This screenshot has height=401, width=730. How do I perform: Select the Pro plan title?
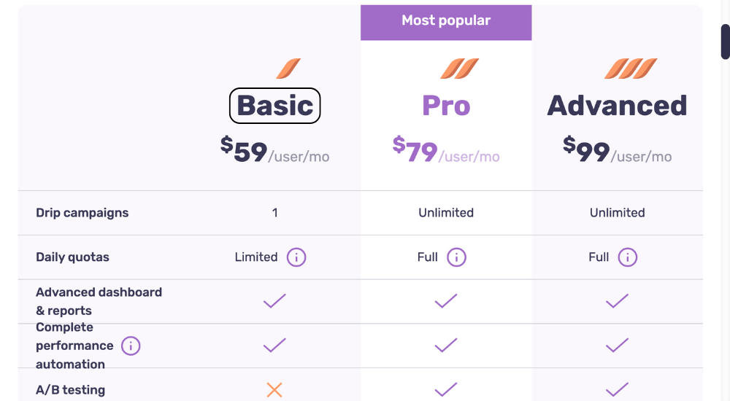pyautogui.click(x=446, y=106)
